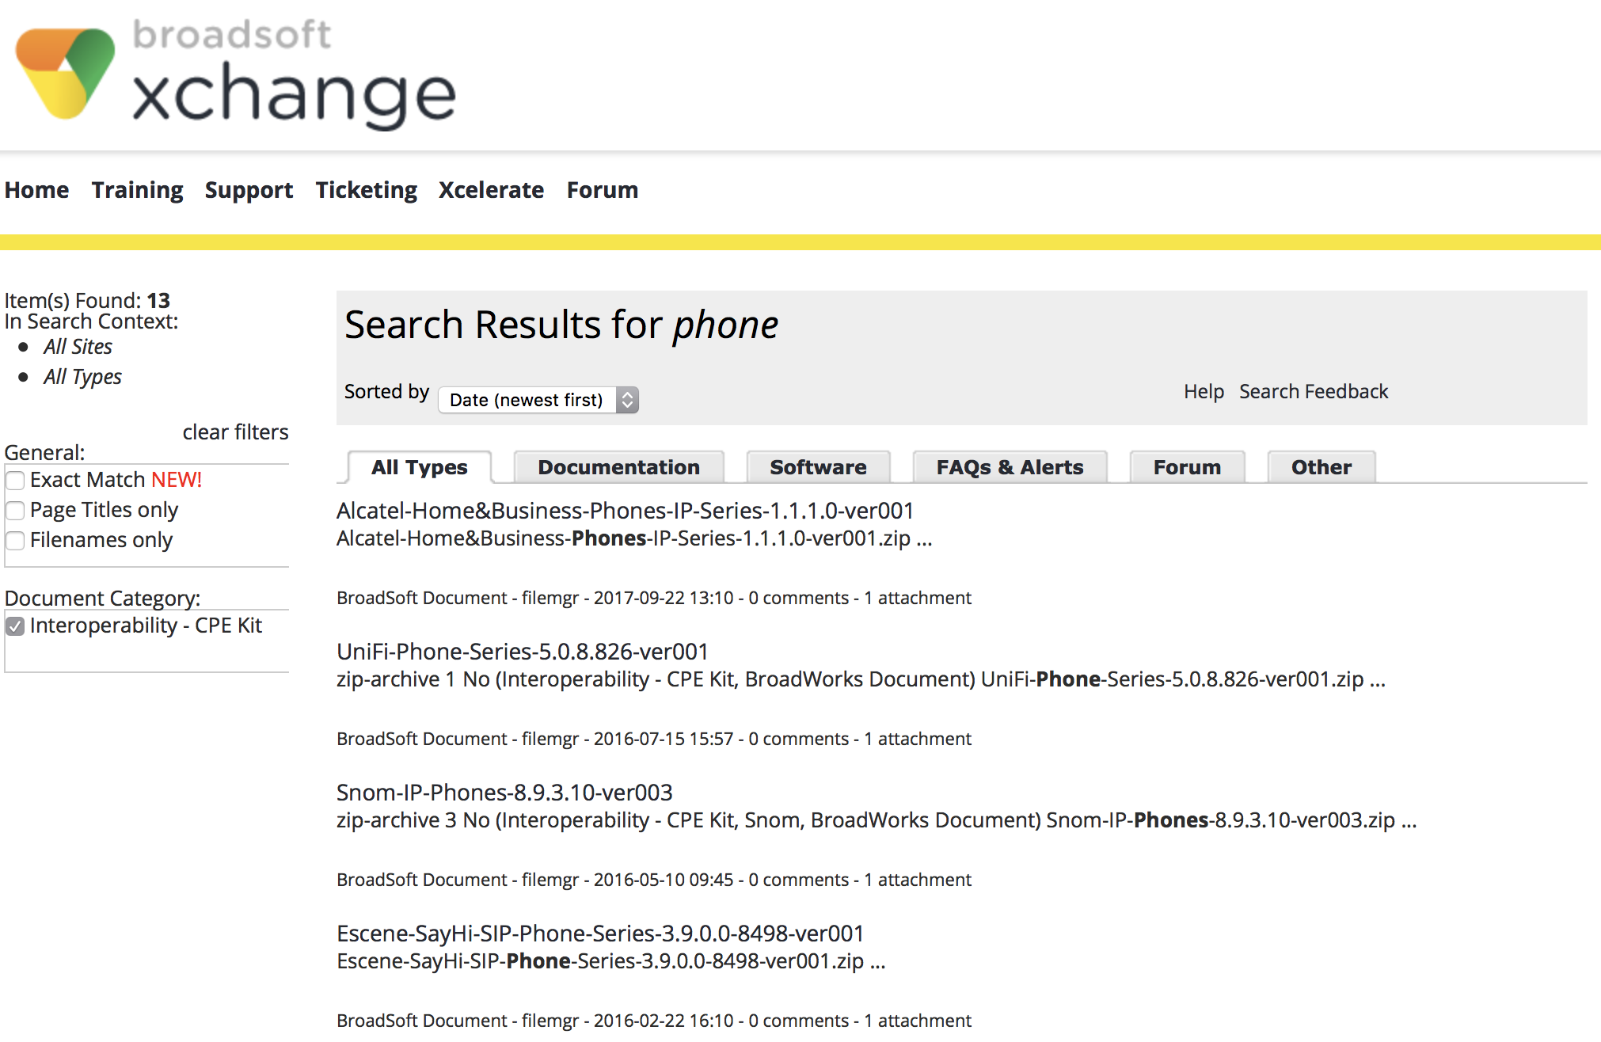1601x1042 pixels.
Task: Switch to the Other tab
Action: (1321, 467)
